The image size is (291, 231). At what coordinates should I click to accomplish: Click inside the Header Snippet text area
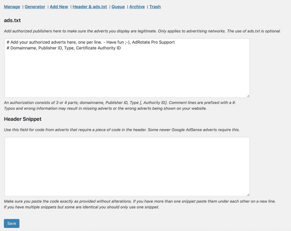click(127, 166)
